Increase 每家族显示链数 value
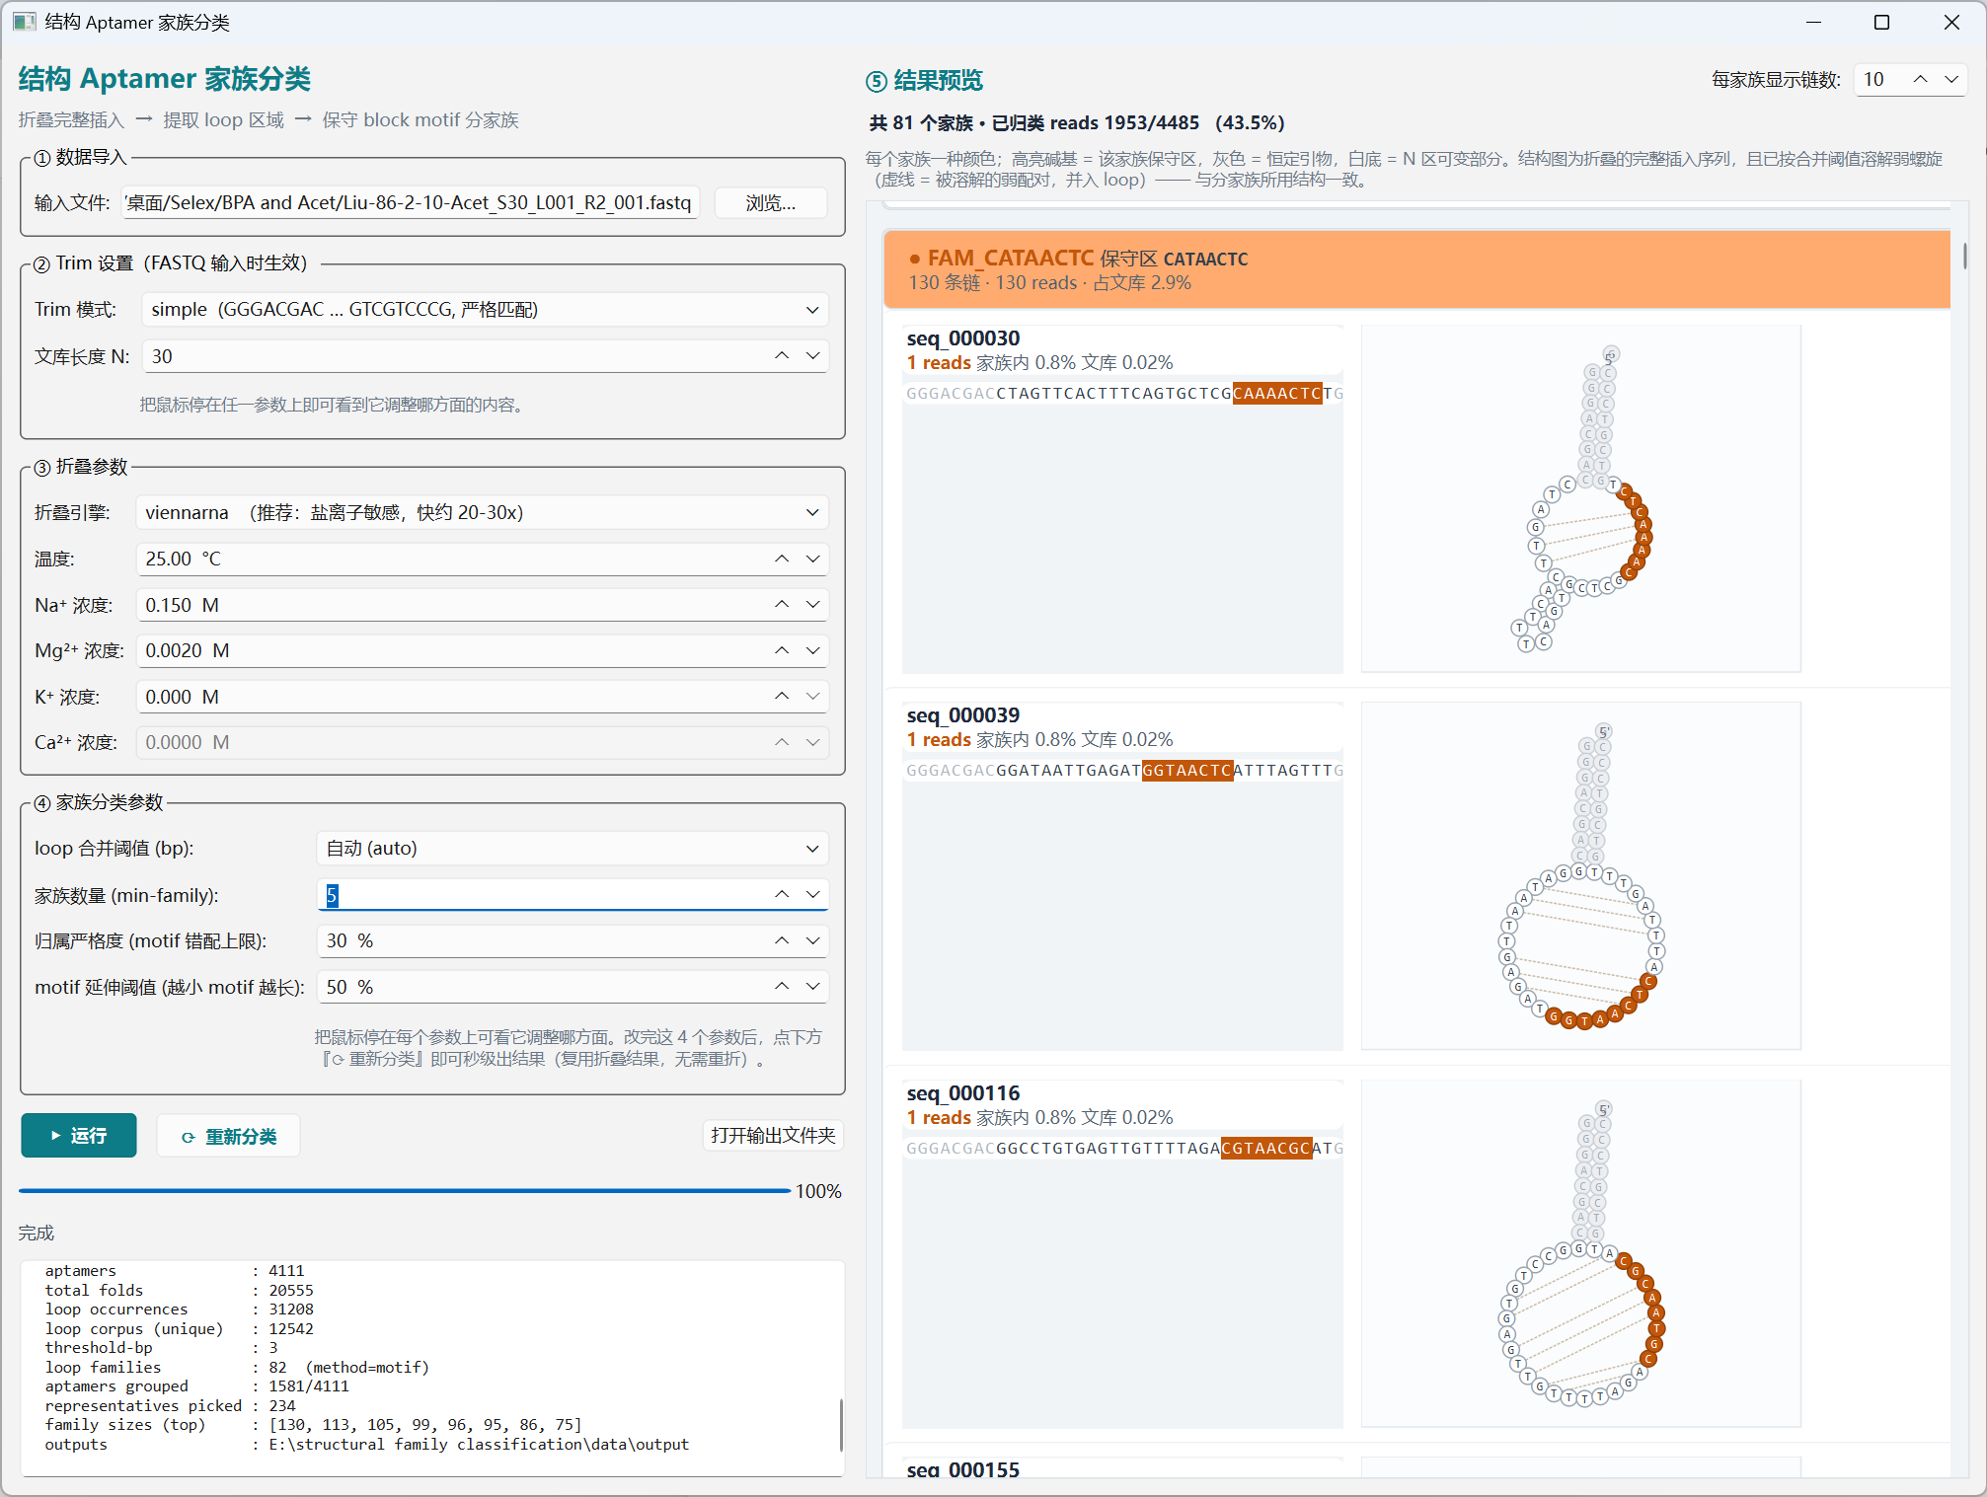1987x1497 pixels. 1920,80
